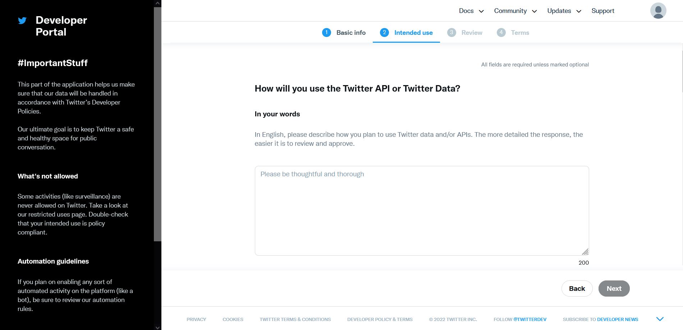Screen dimensions: 683x330
Task: Expand the footer chevron arrow
Action: (660, 319)
